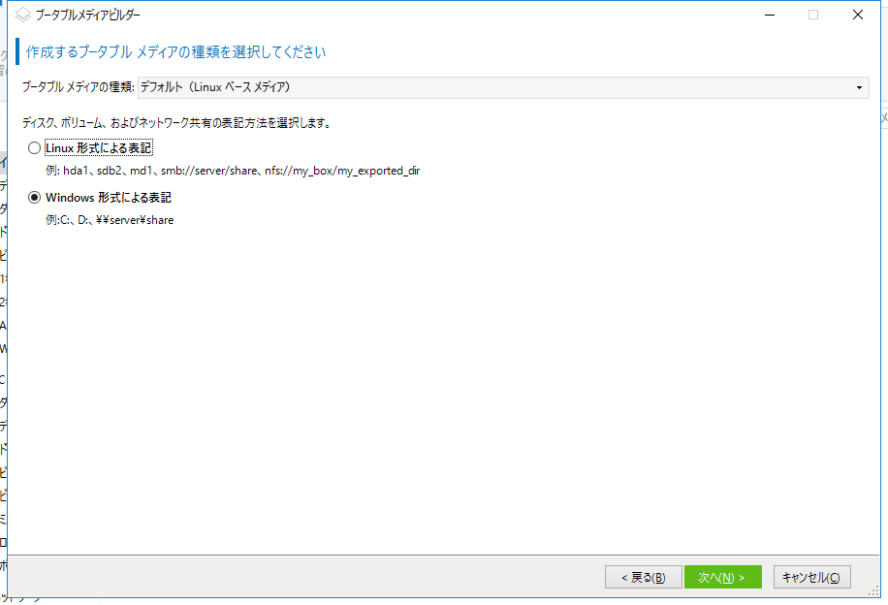Open the media type dropdown arrow
The width and height of the screenshot is (888, 605).
859,87
